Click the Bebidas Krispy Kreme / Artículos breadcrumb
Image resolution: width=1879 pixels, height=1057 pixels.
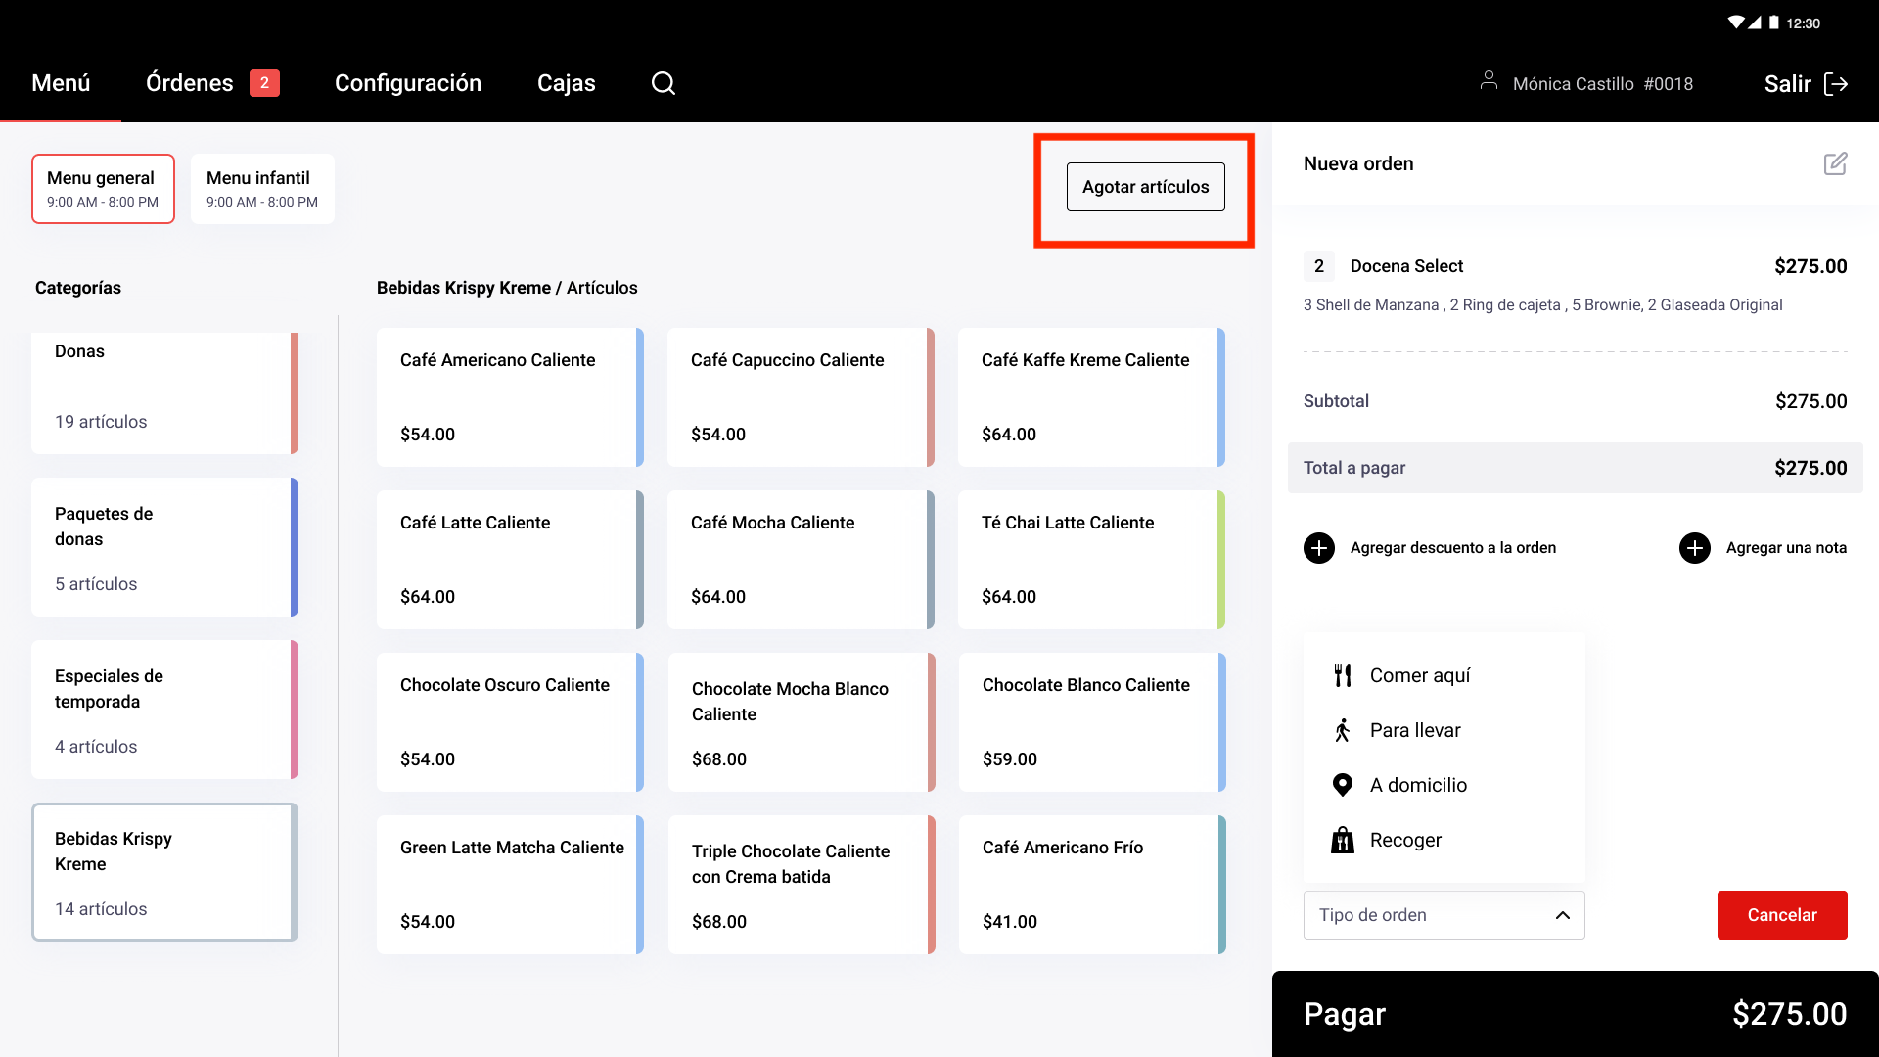pyautogui.click(x=507, y=288)
